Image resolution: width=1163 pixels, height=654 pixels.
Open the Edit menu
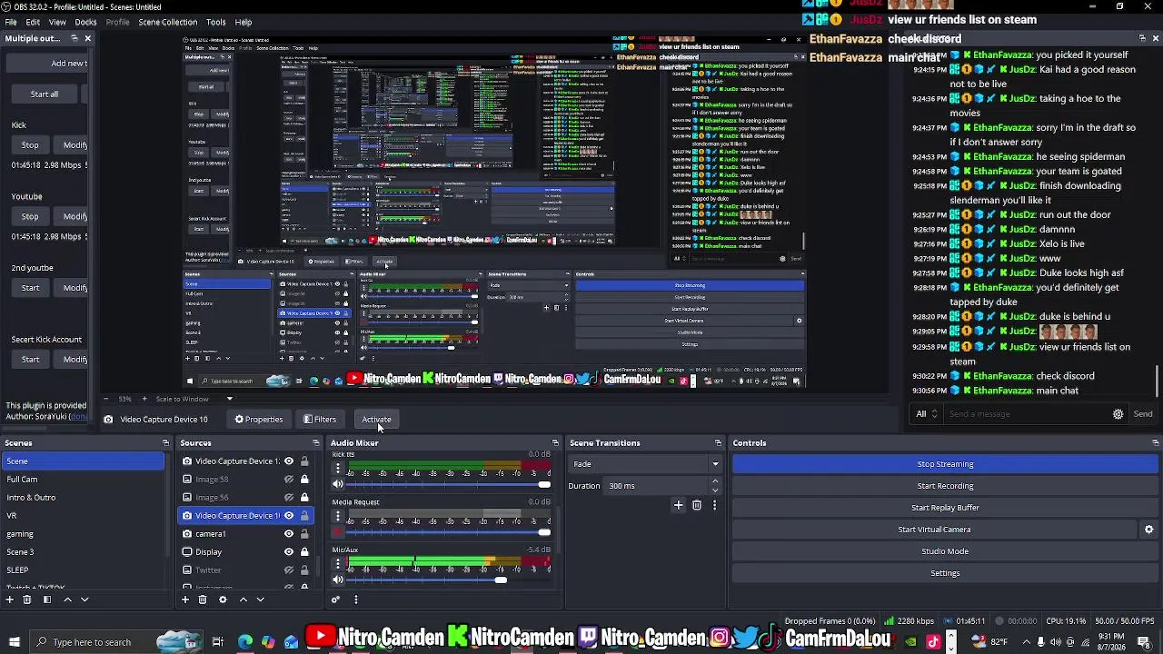pos(33,22)
